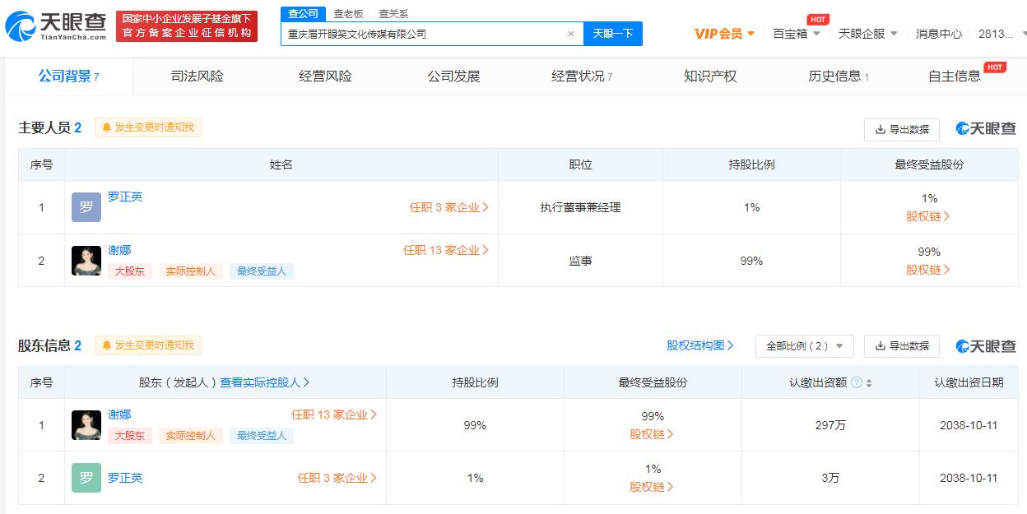
Task: Clear the search box using the × icon
Action: click(x=571, y=33)
